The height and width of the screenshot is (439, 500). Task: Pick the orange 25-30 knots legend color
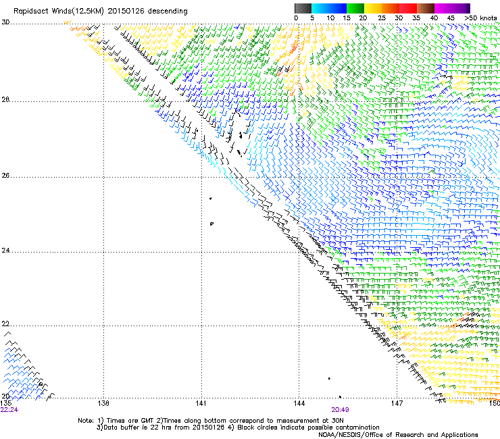coord(391,8)
